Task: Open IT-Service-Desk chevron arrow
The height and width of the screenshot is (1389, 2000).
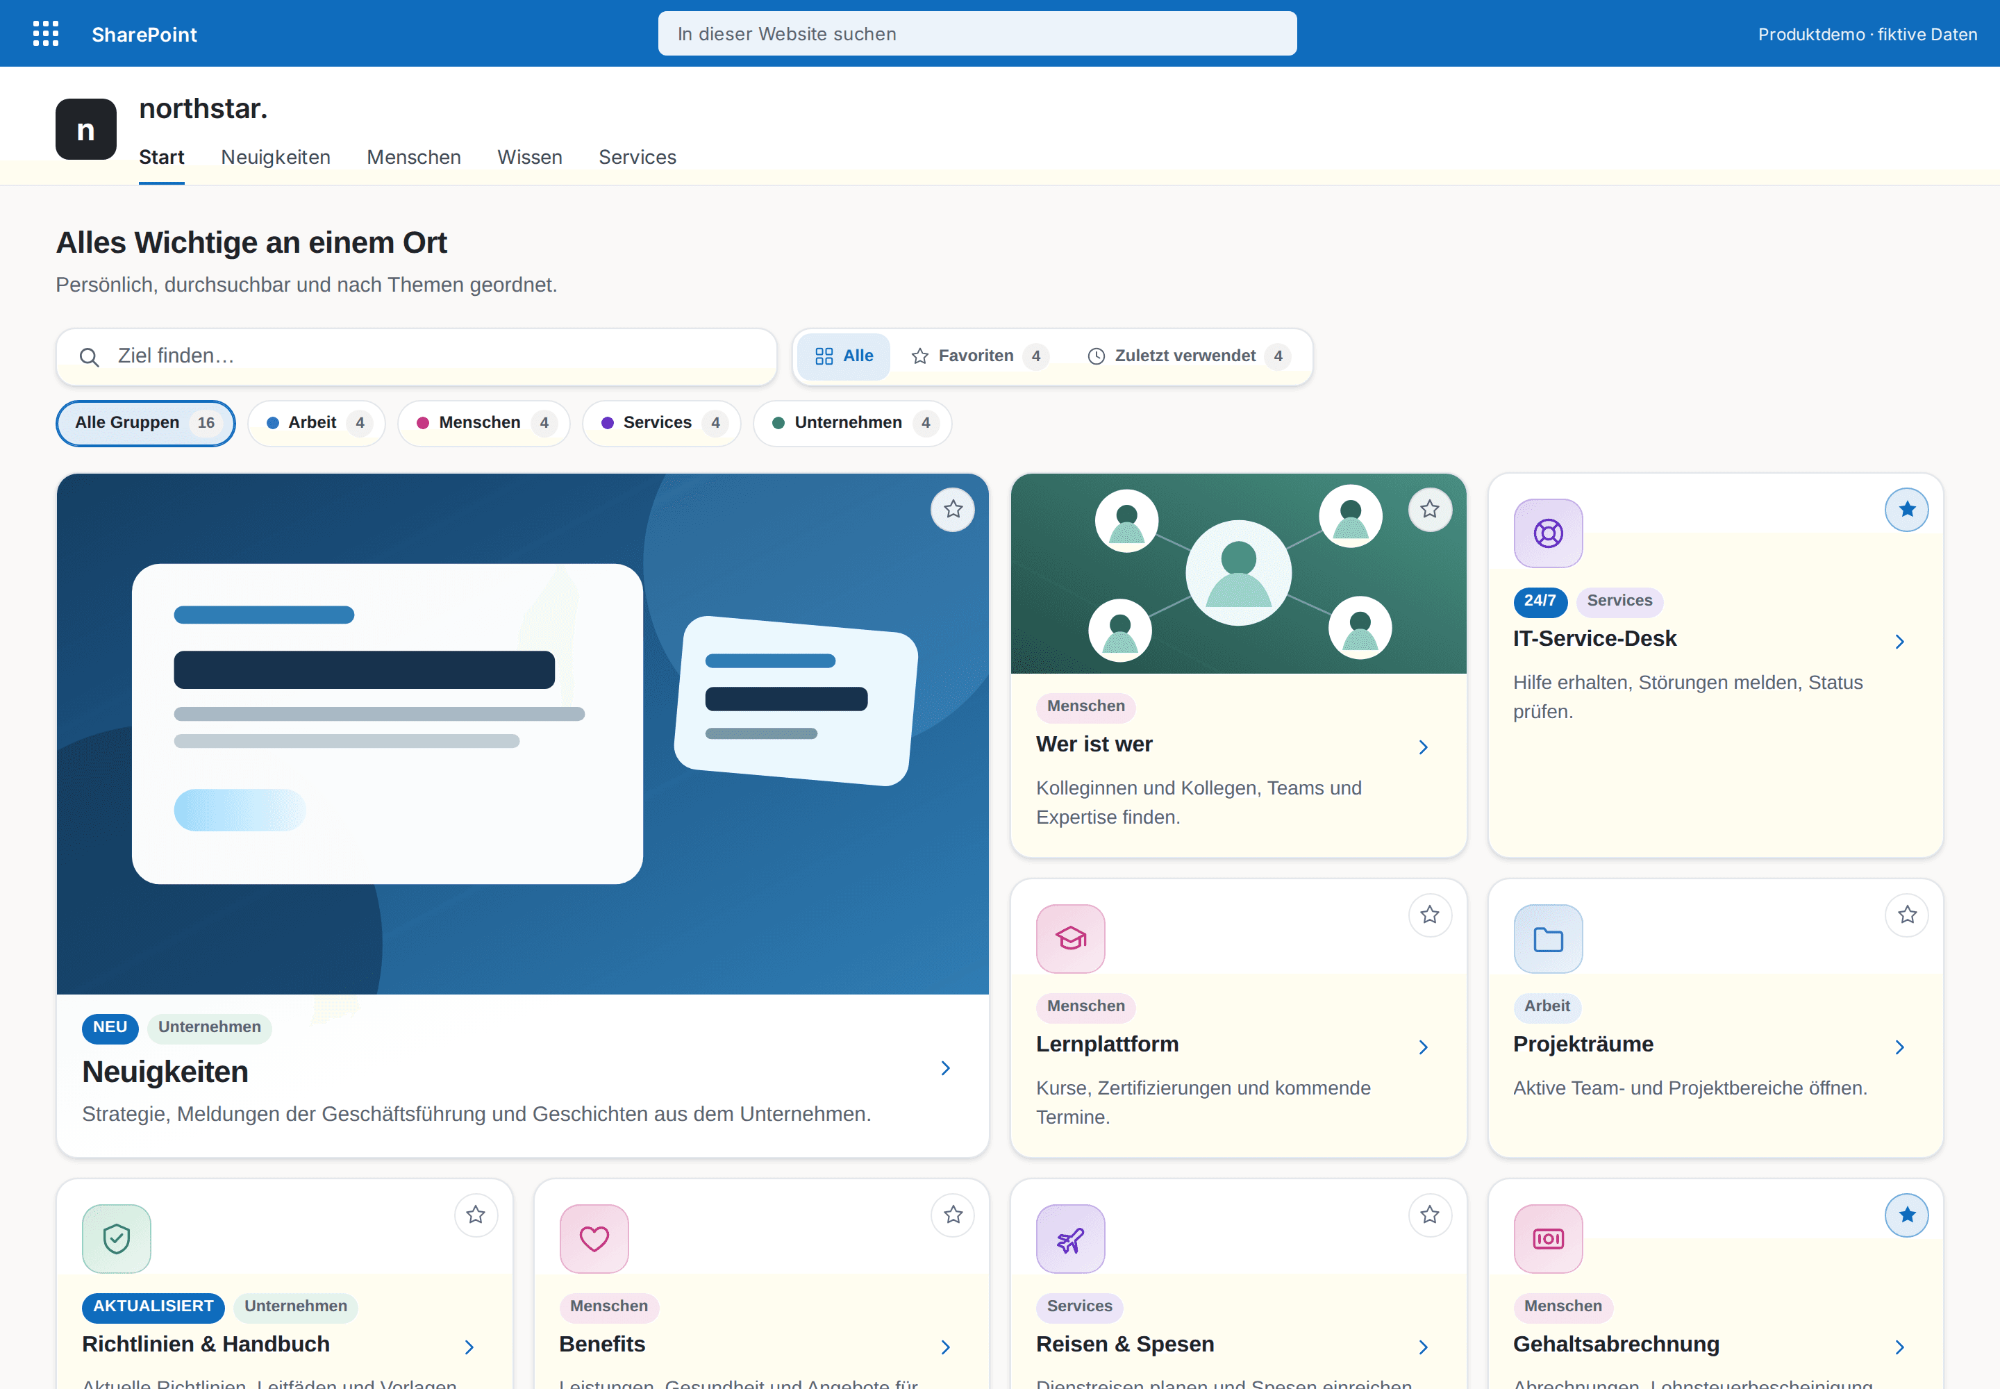Action: pyautogui.click(x=1900, y=642)
